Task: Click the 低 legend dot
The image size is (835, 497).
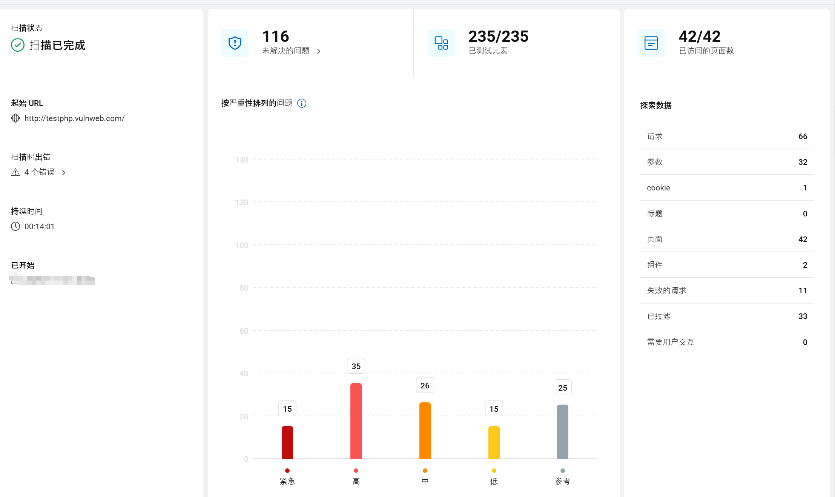Action: coord(494,471)
